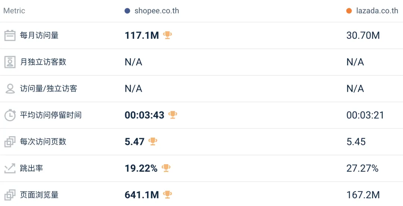Click the blue dot for shopee.co.th
The height and width of the screenshot is (206, 403).
[x=127, y=11]
